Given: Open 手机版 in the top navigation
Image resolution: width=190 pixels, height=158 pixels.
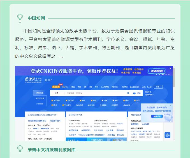Looking at the screenshot, I should coord(73,87).
